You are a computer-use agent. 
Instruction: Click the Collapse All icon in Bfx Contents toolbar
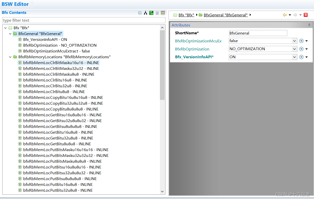point(140,13)
